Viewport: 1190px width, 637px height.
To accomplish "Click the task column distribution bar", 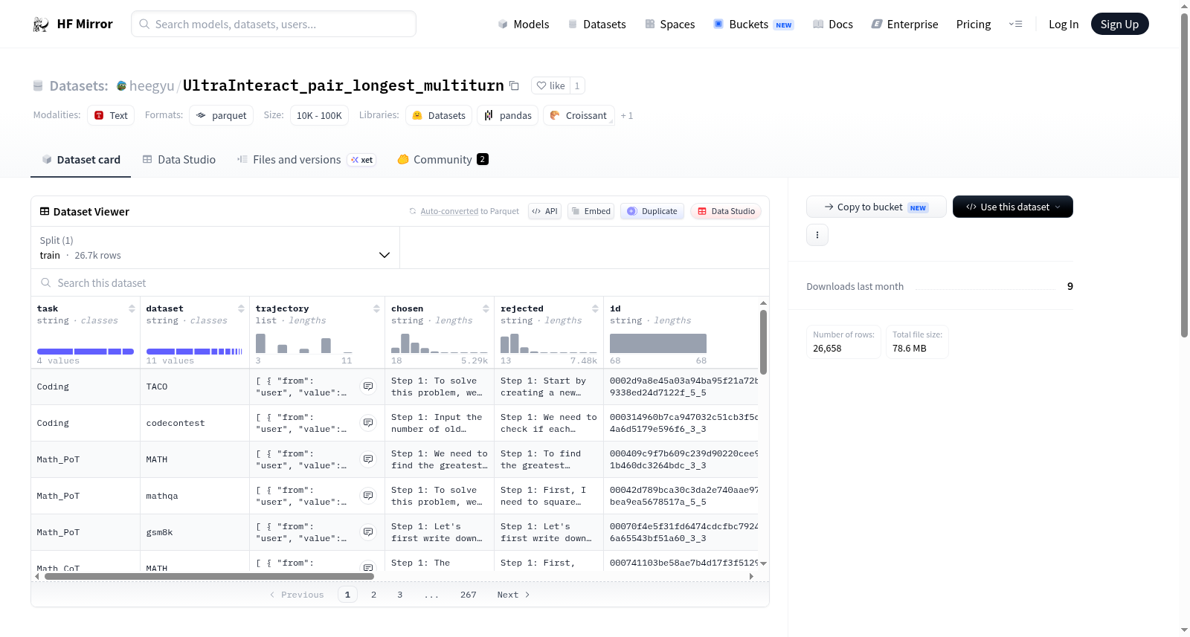I will pos(86,351).
